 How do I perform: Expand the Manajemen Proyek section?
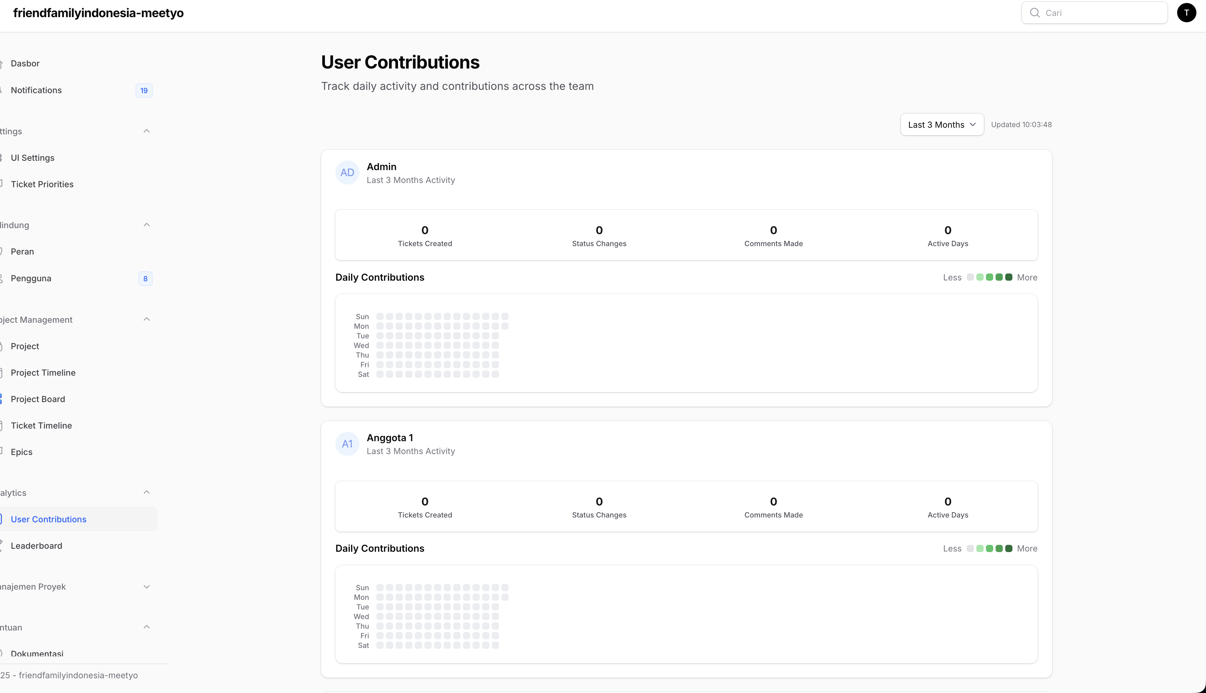(x=147, y=587)
